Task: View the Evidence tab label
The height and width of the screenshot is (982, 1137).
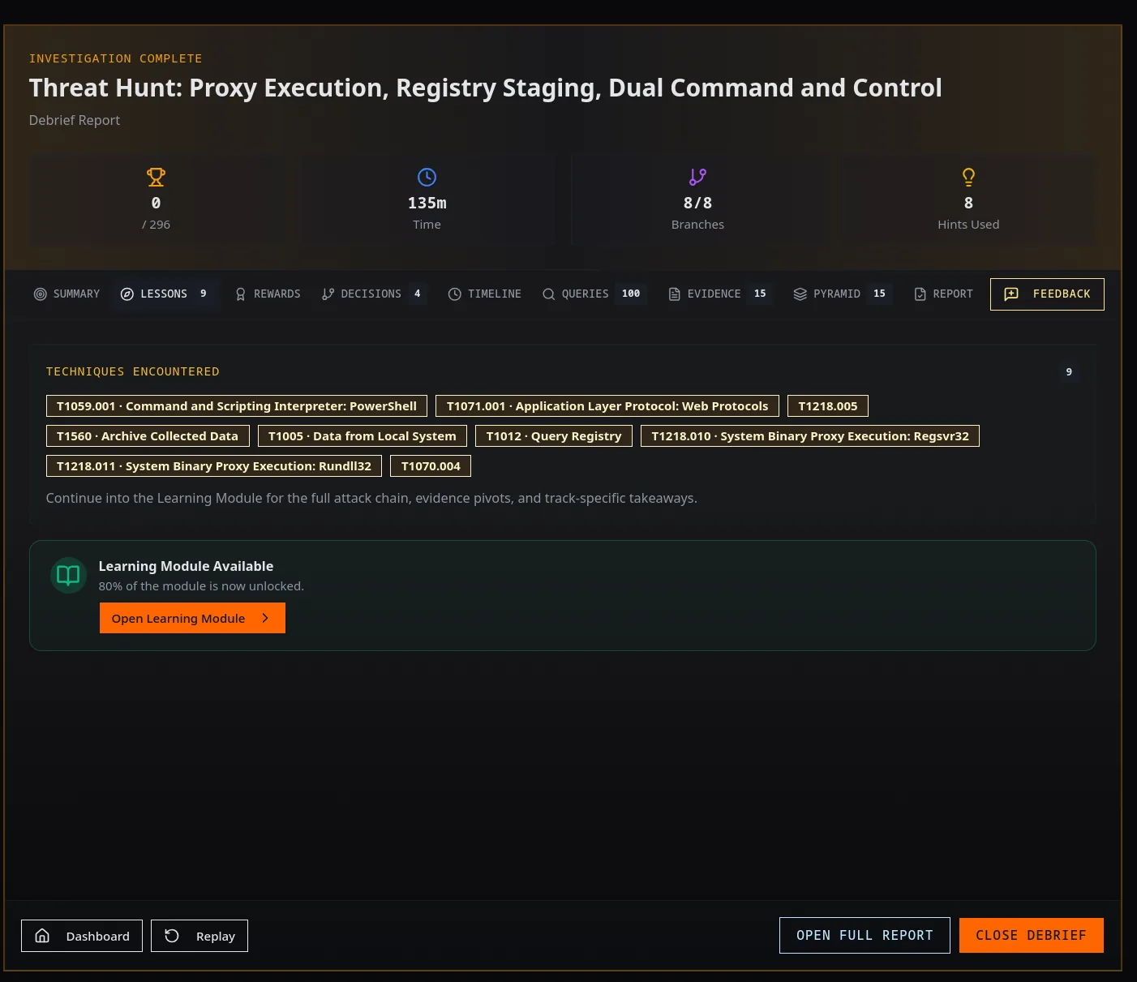Action: [x=714, y=294]
